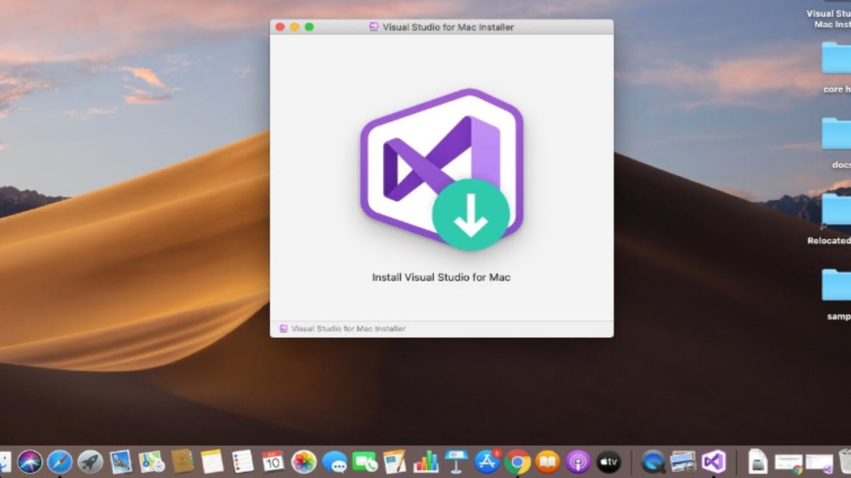Open the App Store with badge
Viewport: 851px width, 478px height.
coord(487,461)
